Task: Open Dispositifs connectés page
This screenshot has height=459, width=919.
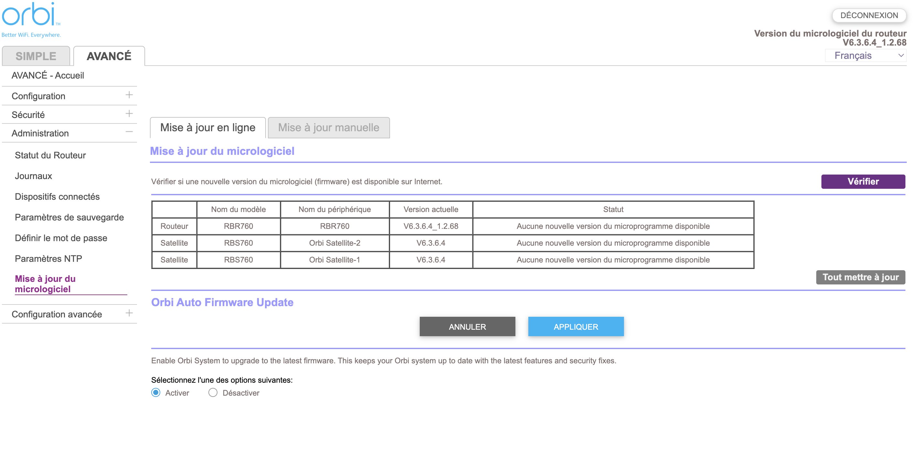Action: [x=57, y=197]
